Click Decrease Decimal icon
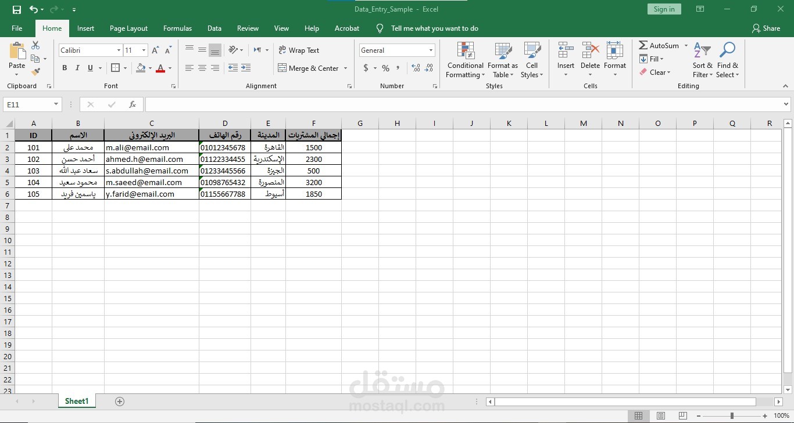The width and height of the screenshot is (794, 423). click(429, 68)
